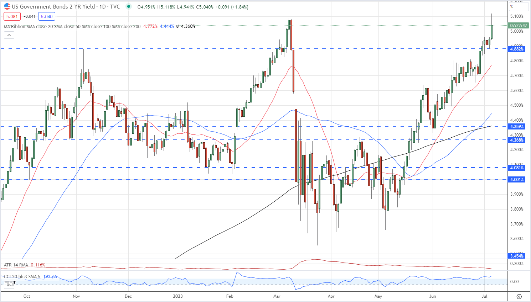
Task: Click the C5.040% close value
Action: tap(204, 7)
